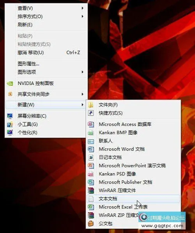
Task: Select the highlighted 文本文档 entry
Action: click(x=133, y=199)
